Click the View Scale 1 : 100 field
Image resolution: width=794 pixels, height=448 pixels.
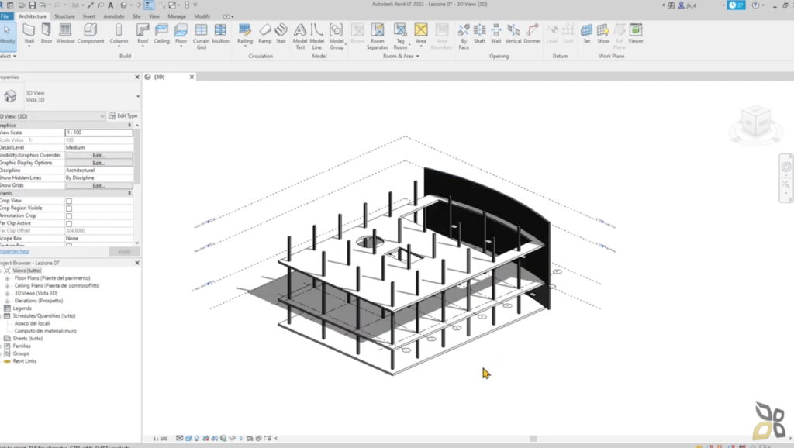click(98, 133)
